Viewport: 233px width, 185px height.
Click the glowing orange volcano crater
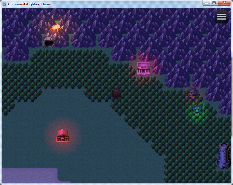(56, 27)
